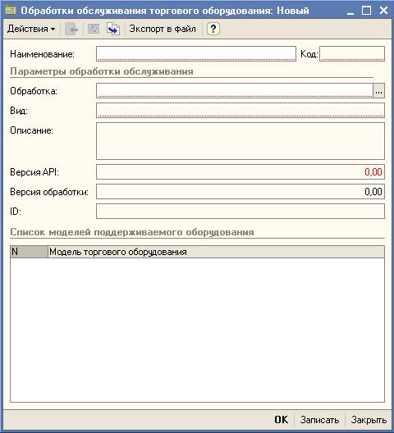
Task: Confirm with the OK button
Action: (x=281, y=420)
